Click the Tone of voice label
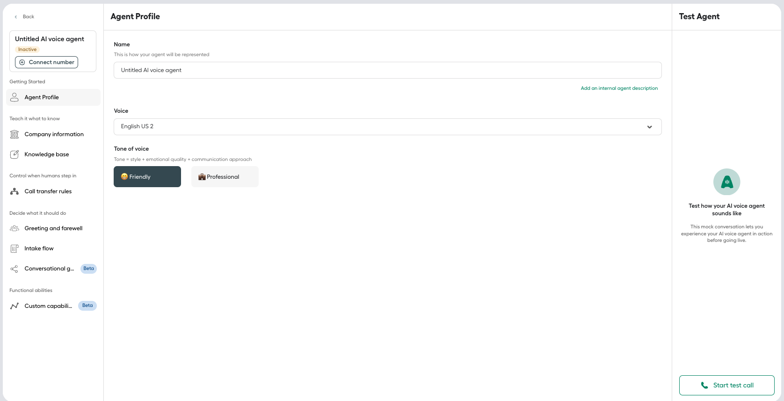Viewport: 784px width, 401px height. 131,149
